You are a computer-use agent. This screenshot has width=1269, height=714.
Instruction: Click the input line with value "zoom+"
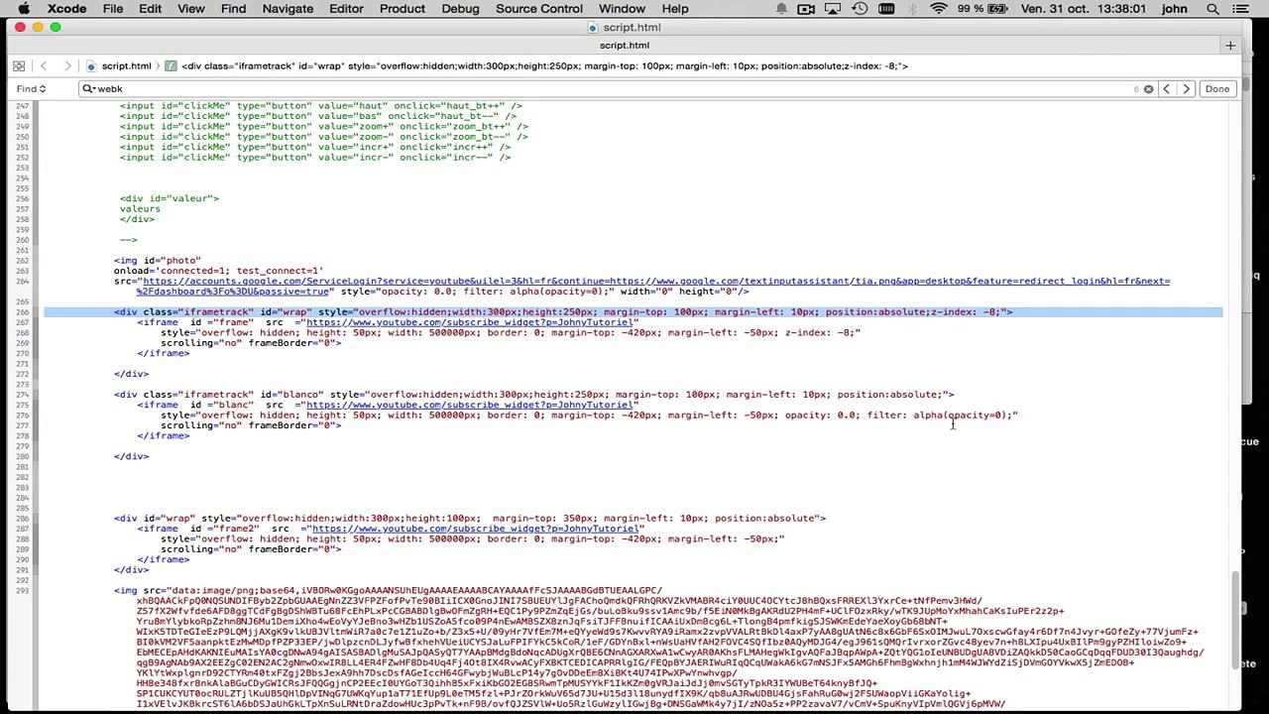323,126
